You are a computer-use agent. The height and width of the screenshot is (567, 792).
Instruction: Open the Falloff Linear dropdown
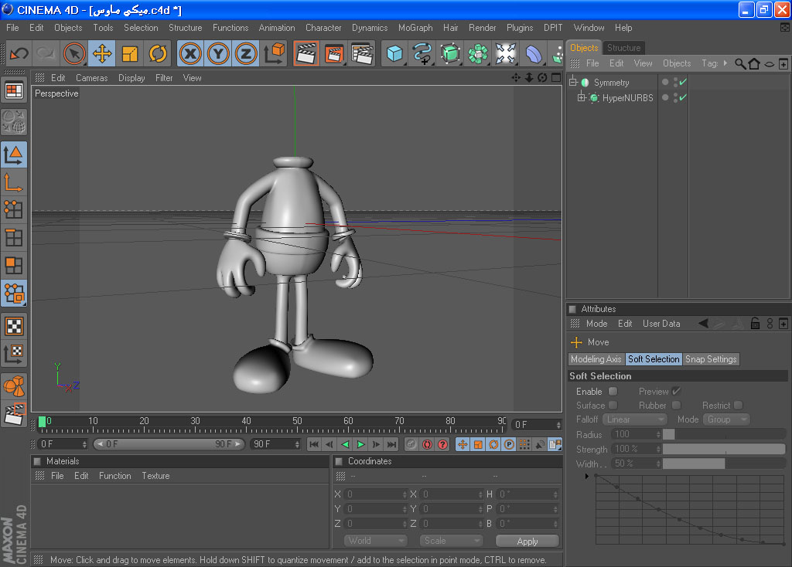point(635,419)
